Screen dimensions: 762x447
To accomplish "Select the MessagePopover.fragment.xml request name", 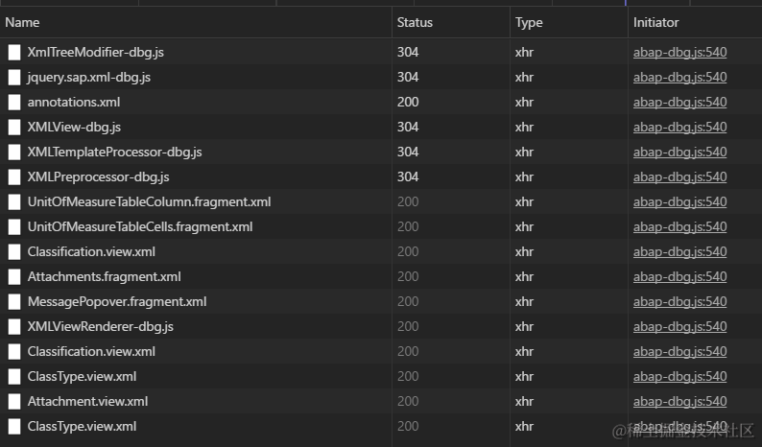I will 117,302.
